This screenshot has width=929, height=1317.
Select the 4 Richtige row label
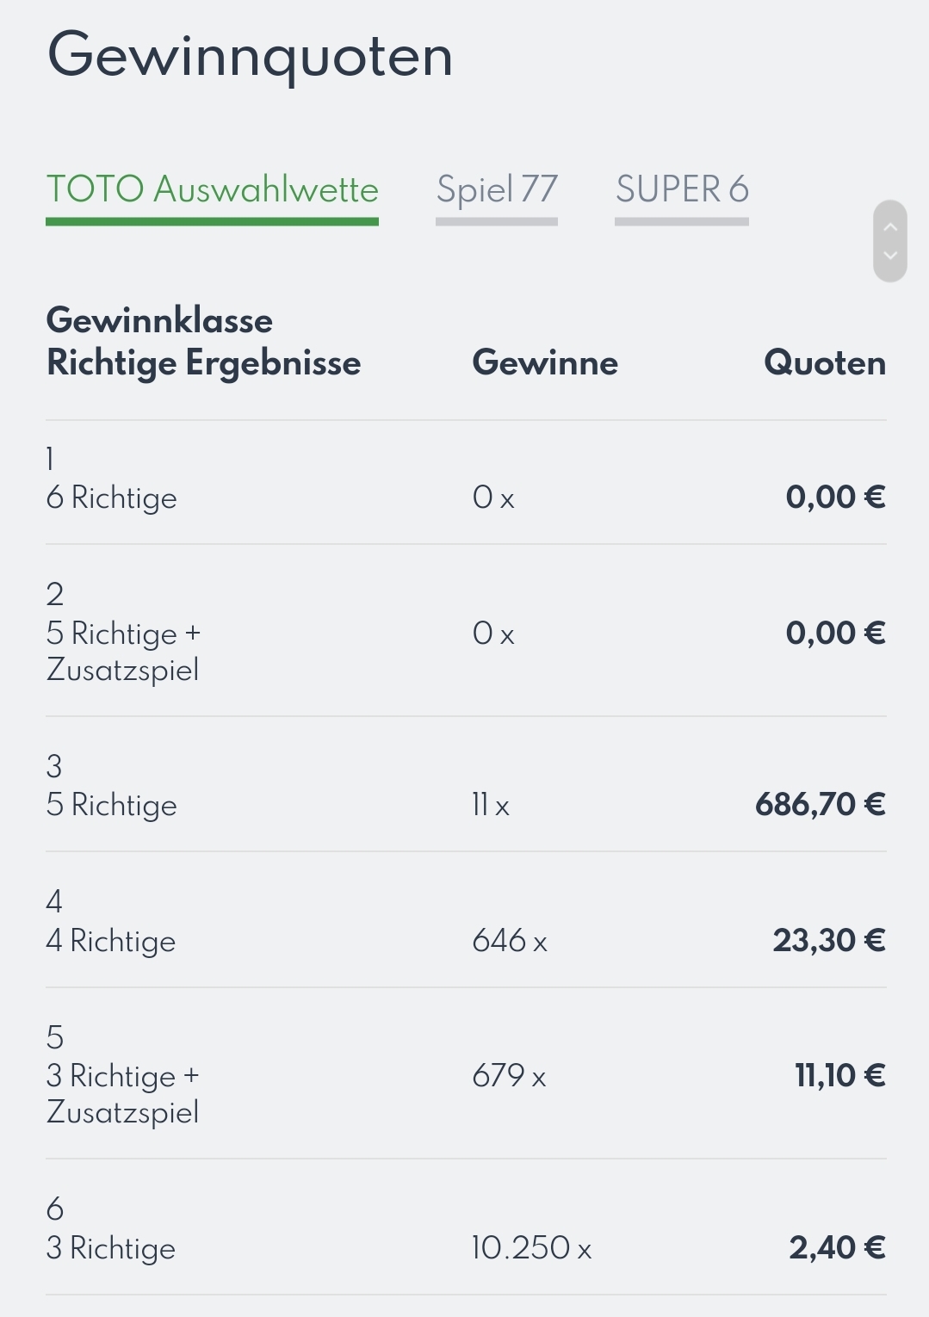click(x=110, y=941)
